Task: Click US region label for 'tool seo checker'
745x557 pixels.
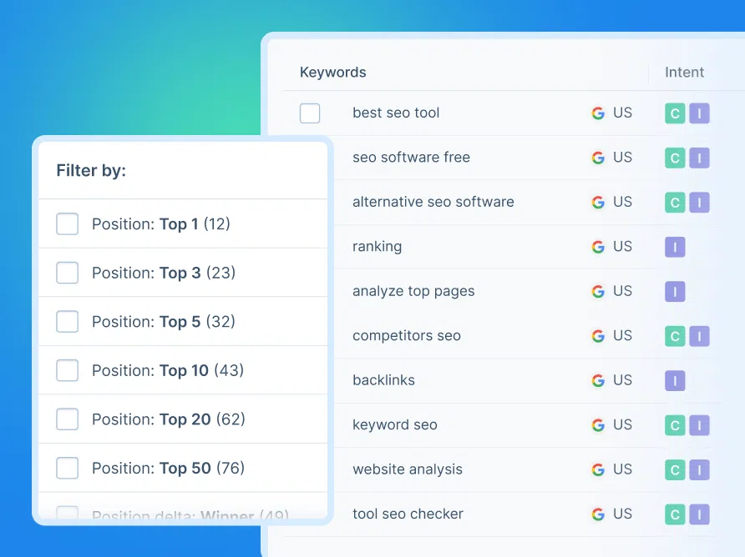Action: point(622,514)
